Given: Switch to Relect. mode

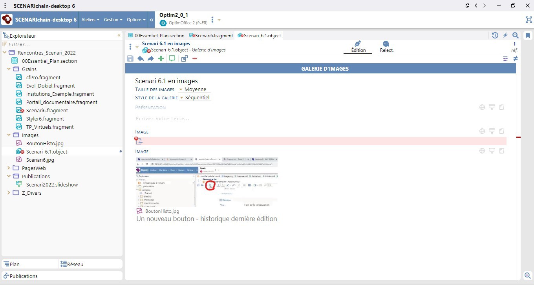Looking at the screenshot, I should [386, 46].
